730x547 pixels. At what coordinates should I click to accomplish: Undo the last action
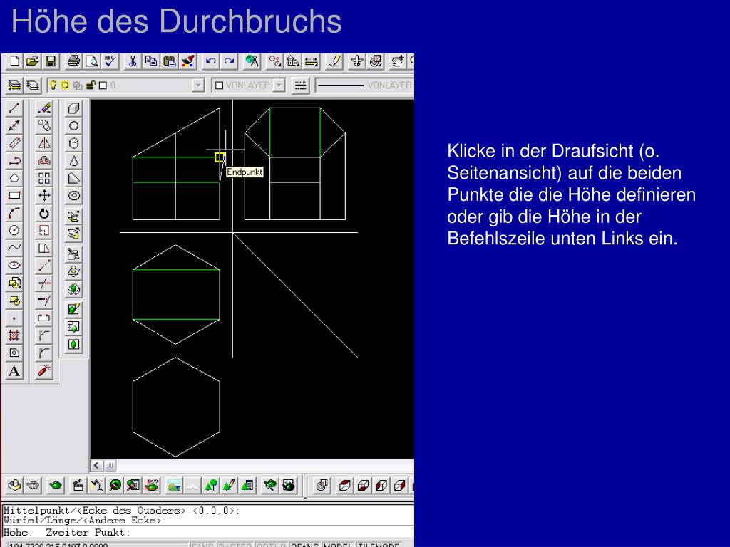210,61
